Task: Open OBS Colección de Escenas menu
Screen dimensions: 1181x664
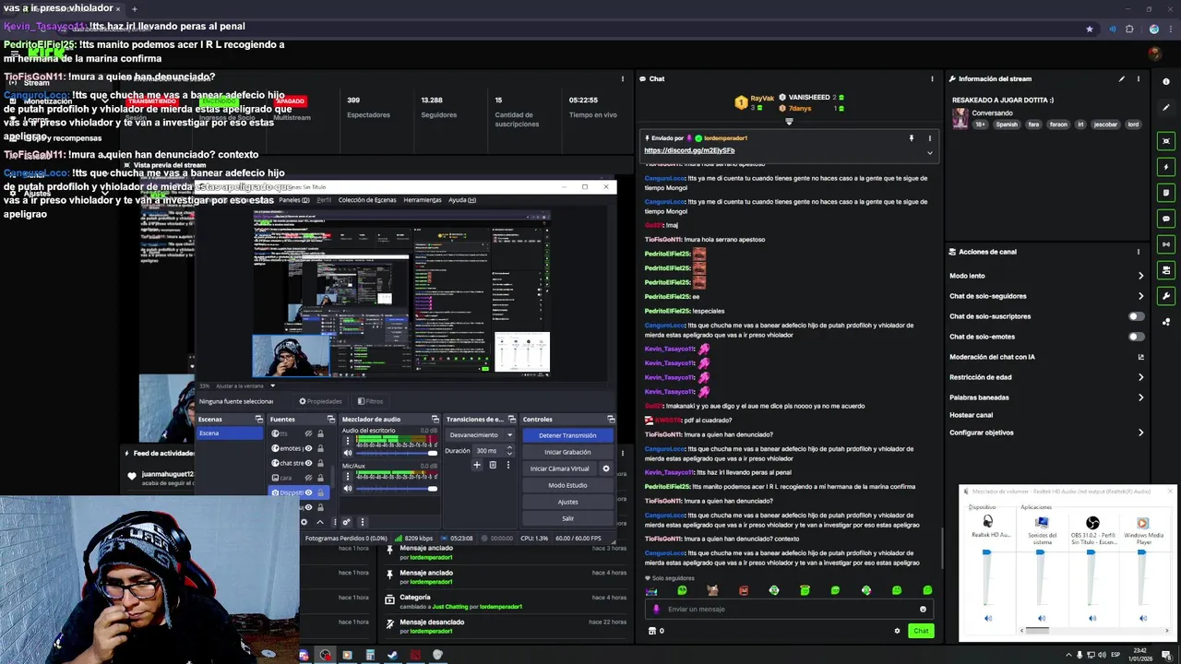Action: click(x=367, y=200)
